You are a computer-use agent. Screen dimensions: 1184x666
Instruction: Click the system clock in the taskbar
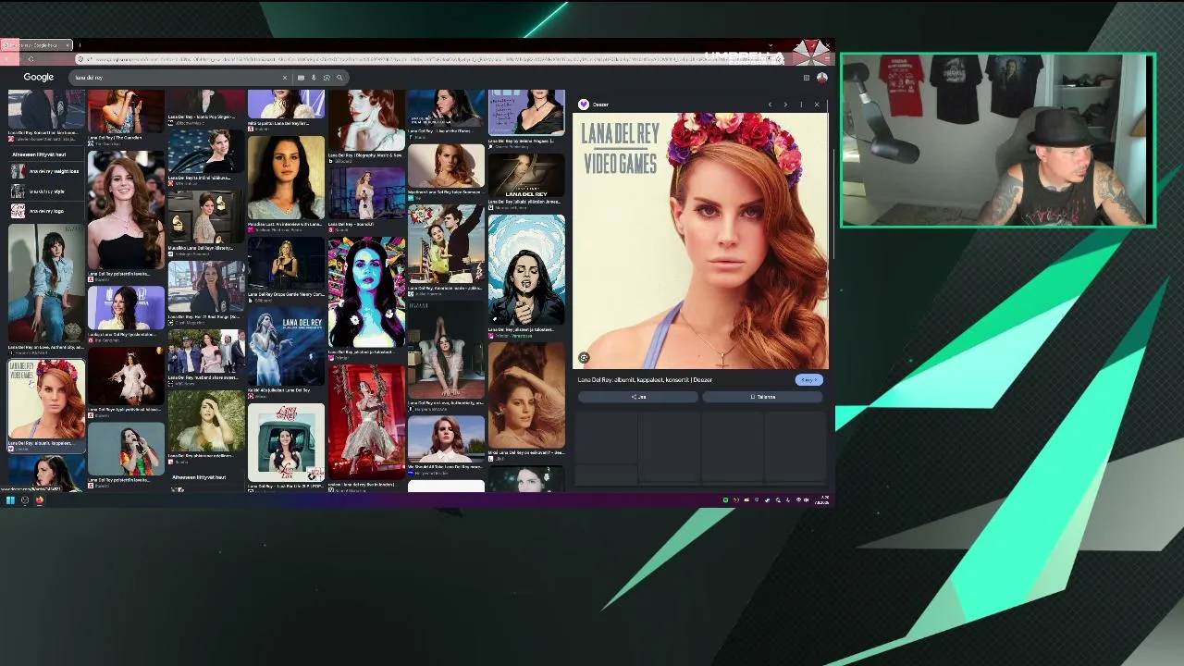pyautogui.click(x=822, y=500)
